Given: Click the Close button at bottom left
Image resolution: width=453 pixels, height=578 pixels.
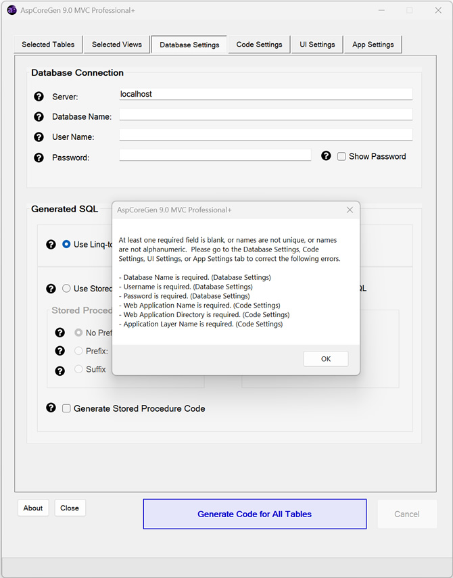Looking at the screenshot, I should (x=70, y=508).
